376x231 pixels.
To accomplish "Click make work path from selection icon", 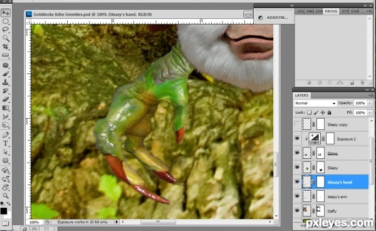I will pyautogui.click(x=340, y=83).
